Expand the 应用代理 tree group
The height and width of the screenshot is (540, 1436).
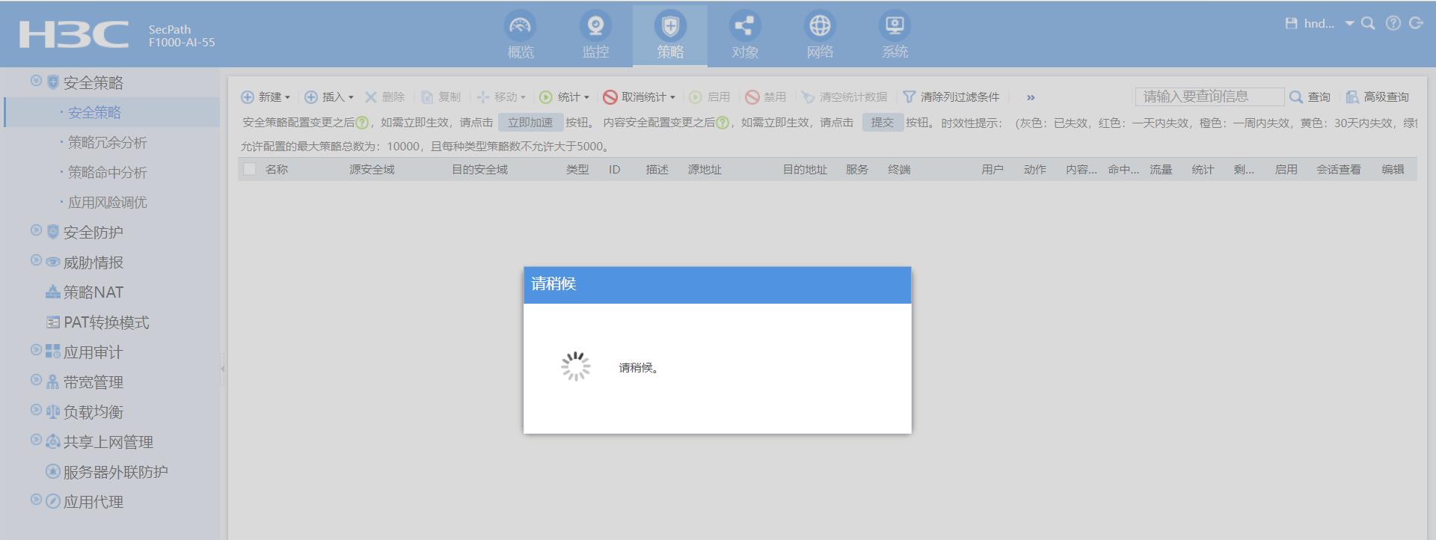(x=36, y=500)
